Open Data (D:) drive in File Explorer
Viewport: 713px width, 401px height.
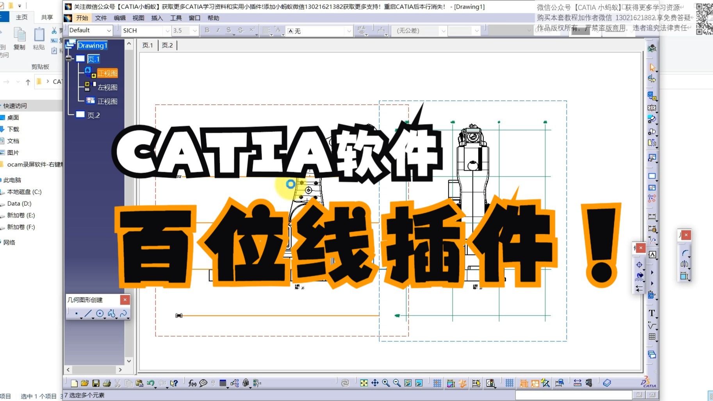click(19, 203)
